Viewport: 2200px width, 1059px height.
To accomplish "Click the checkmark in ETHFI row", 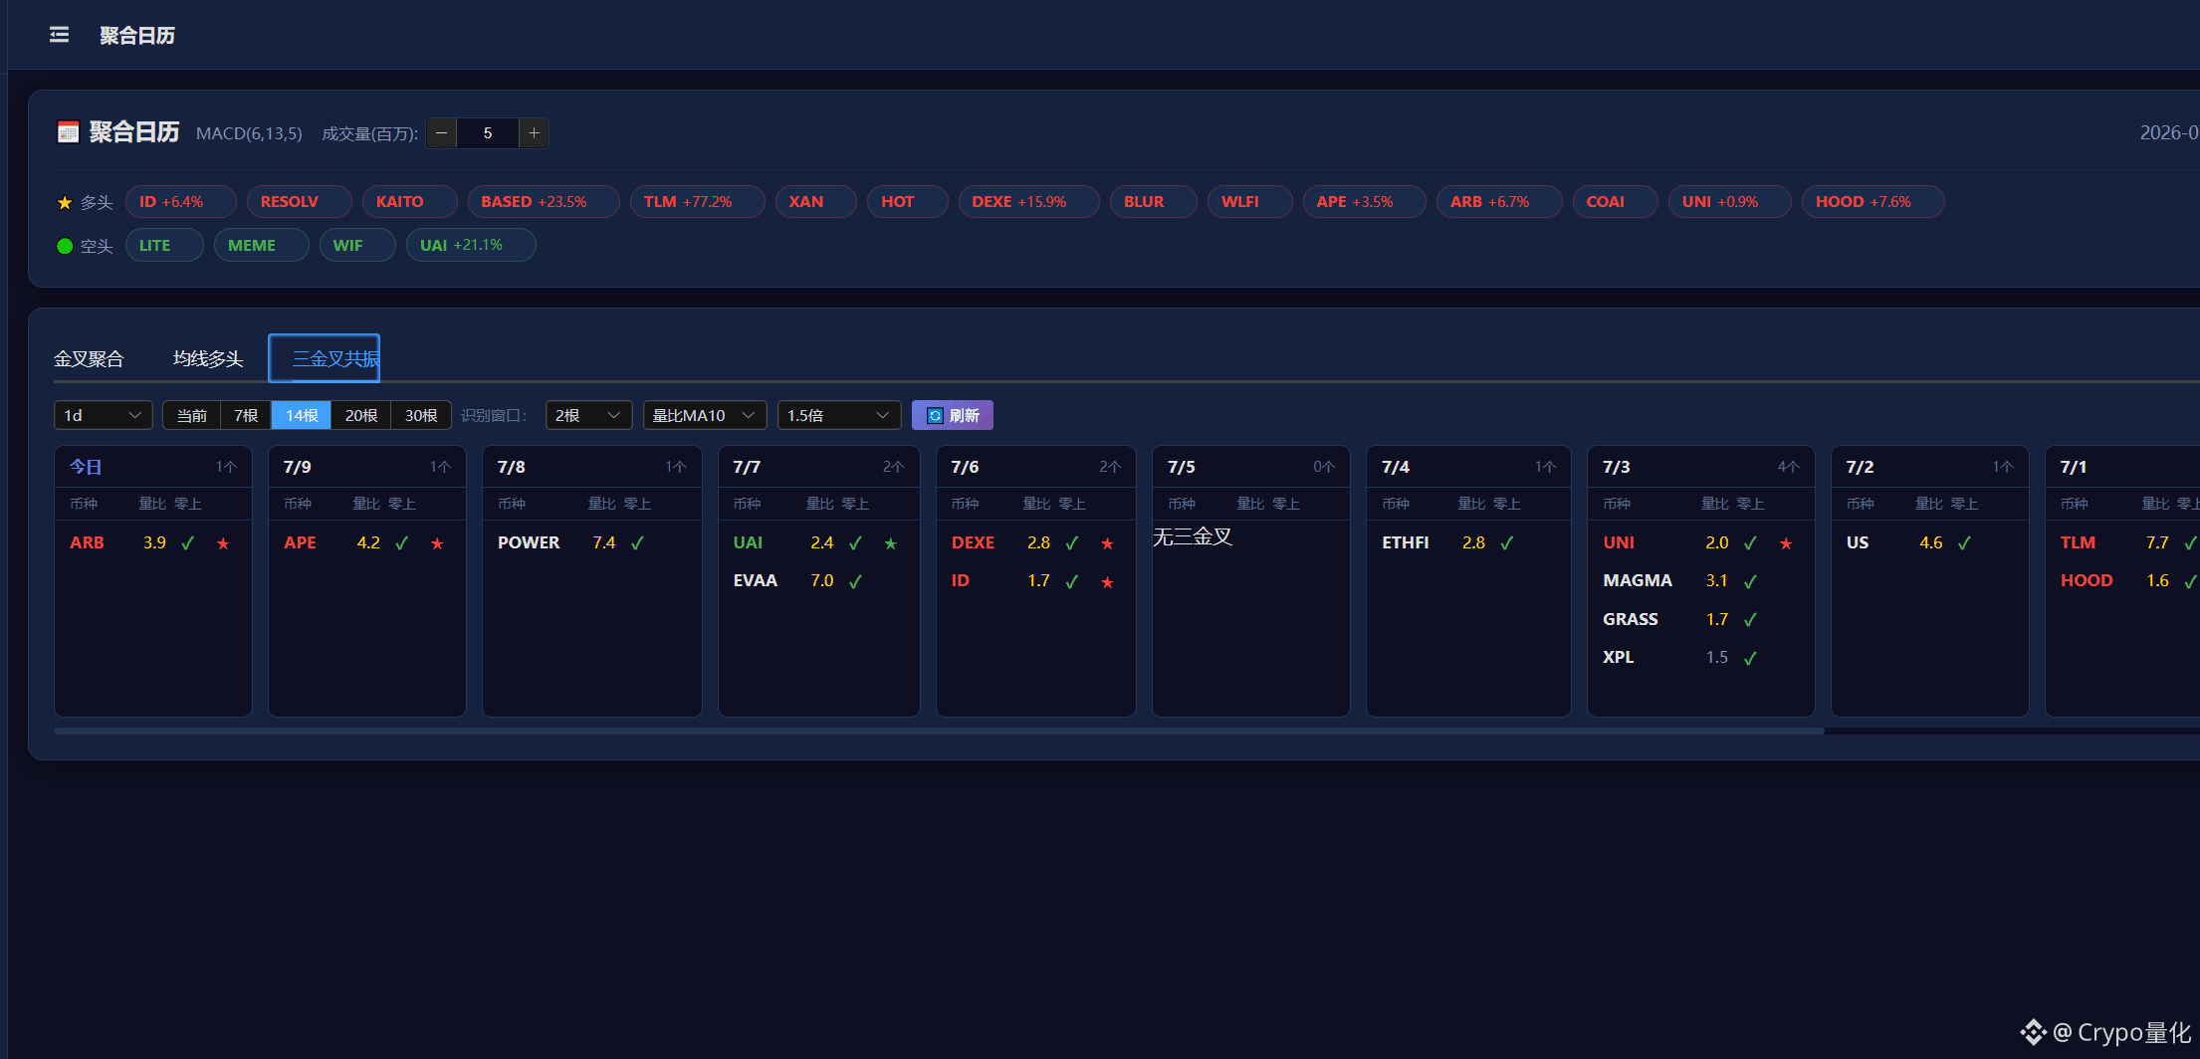I will point(1507,543).
